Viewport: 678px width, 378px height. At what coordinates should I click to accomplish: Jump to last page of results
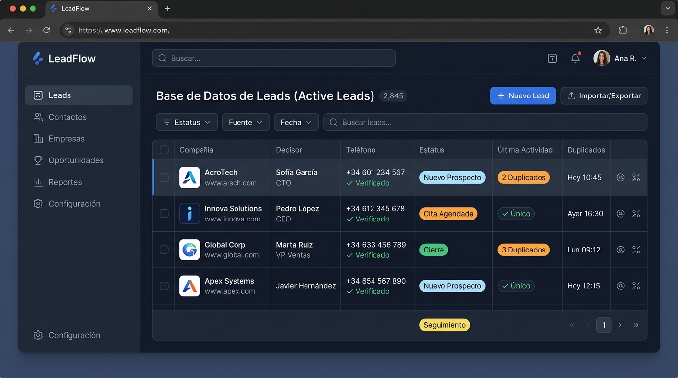[x=636, y=325]
